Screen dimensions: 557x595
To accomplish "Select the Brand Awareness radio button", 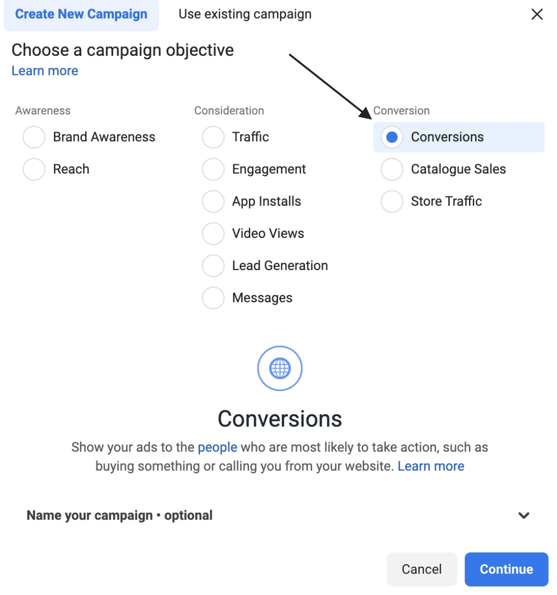I will (34, 137).
